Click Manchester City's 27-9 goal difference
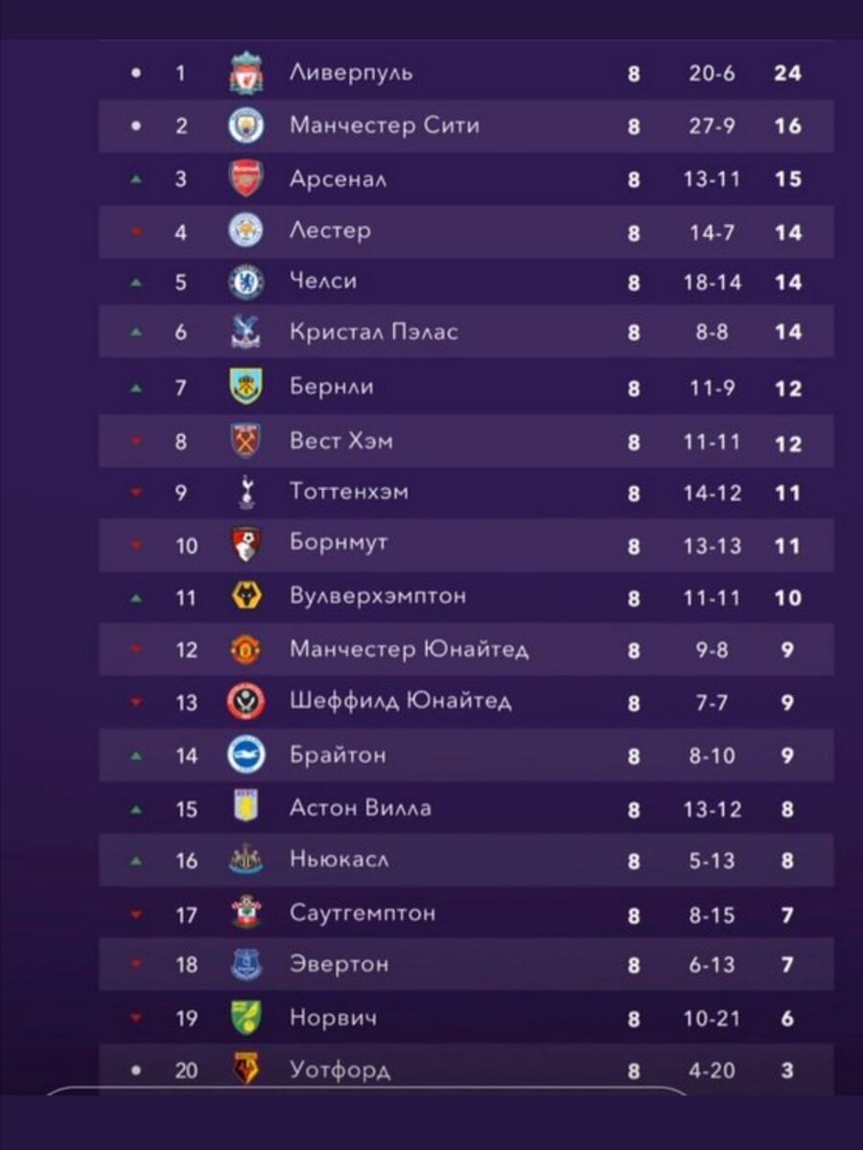 point(712,126)
